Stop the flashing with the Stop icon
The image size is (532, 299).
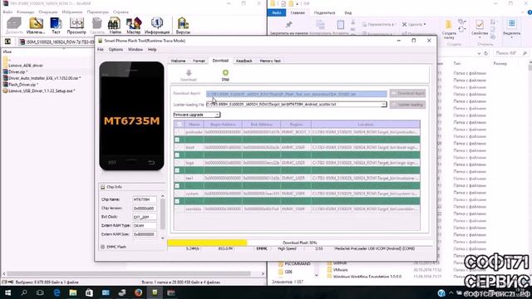(x=225, y=72)
